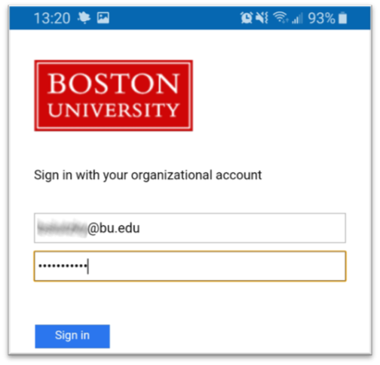Image resolution: width=380 pixels, height=365 pixels.
Task: Click the Boston University logo
Action: click(x=114, y=96)
